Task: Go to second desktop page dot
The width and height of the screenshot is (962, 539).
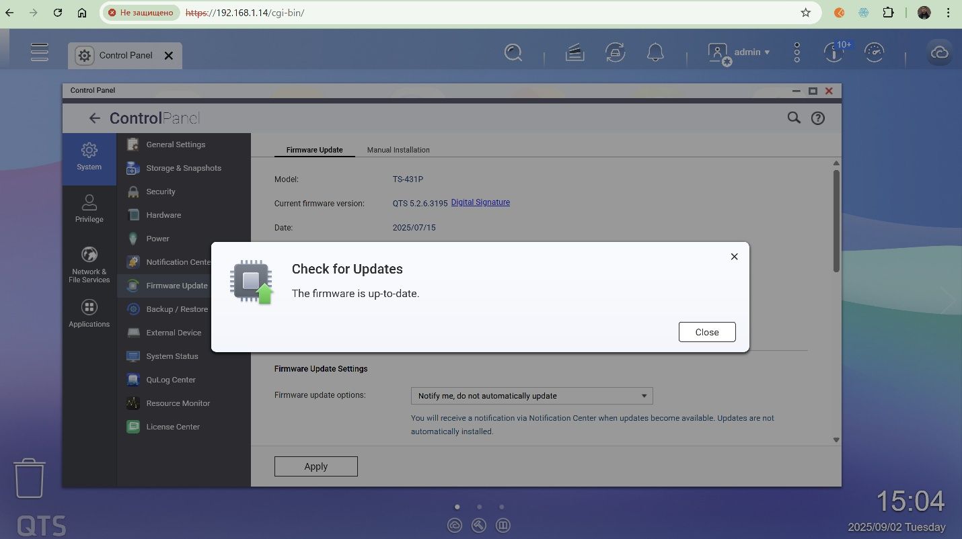Action: (480, 507)
